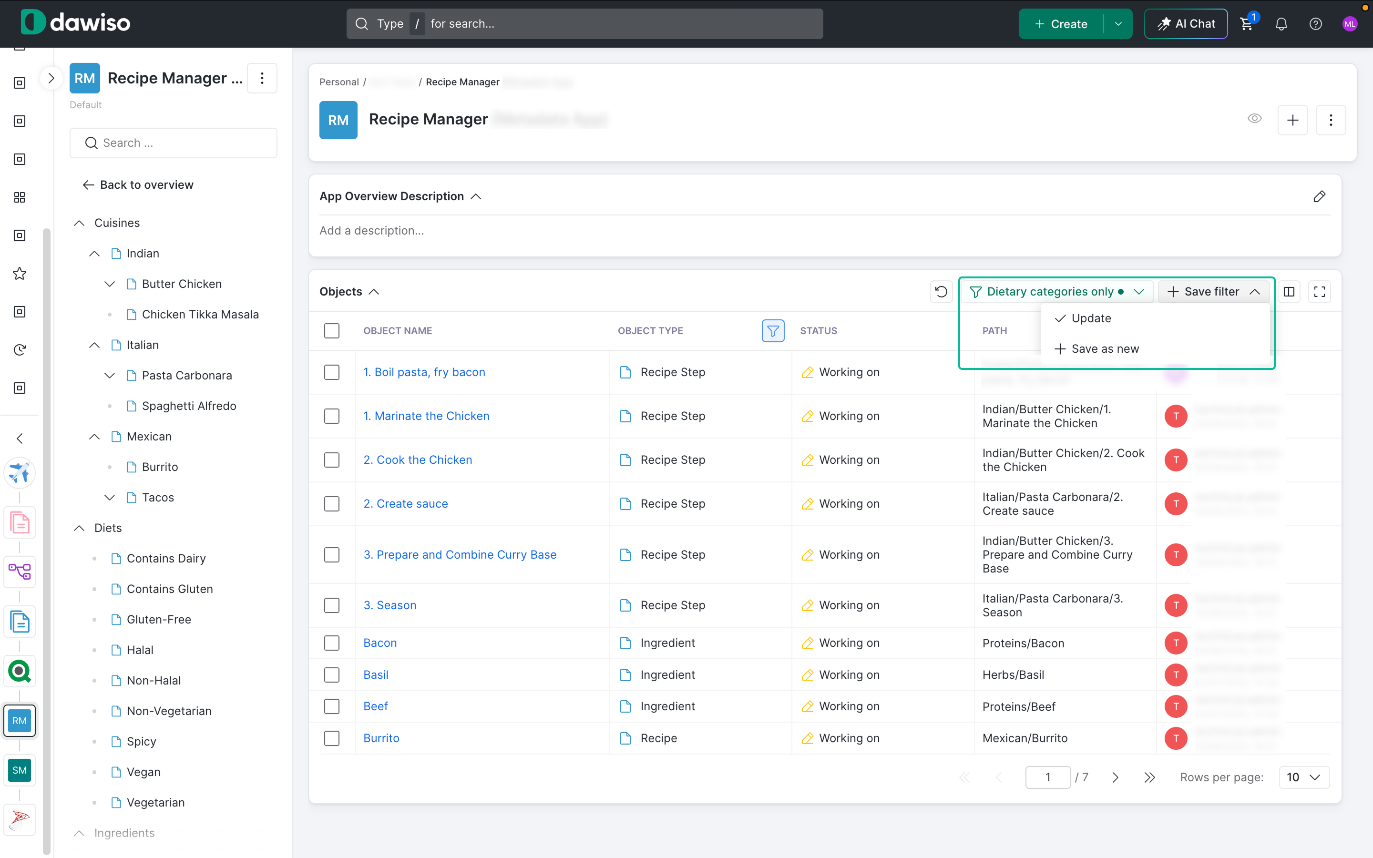Open the favorites star in left rail
1373x858 pixels.
tap(20, 274)
